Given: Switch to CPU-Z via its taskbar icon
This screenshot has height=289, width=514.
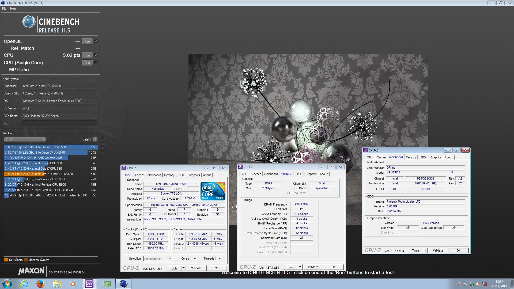Looking at the screenshot, I should pos(89,284).
